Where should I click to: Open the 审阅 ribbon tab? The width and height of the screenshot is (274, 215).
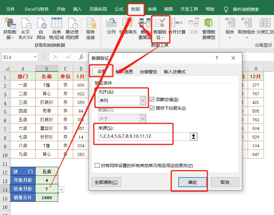click(152, 9)
